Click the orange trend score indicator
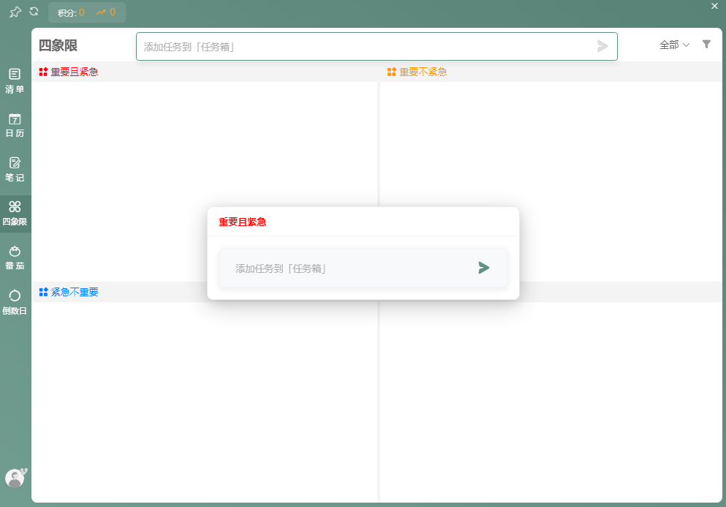 (106, 12)
